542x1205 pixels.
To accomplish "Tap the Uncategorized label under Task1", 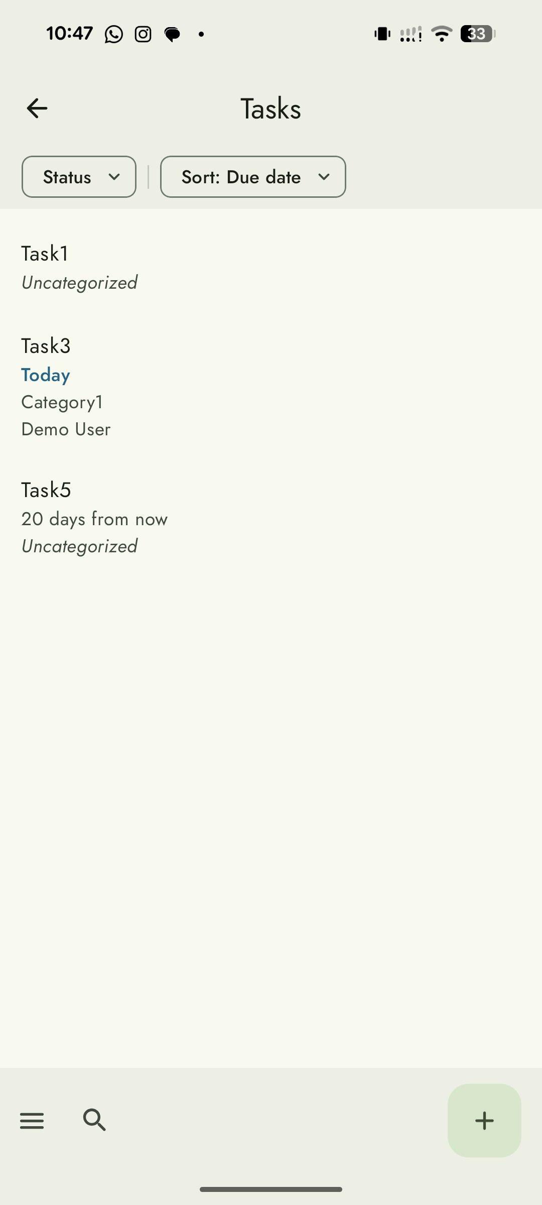I will (79, 282).
